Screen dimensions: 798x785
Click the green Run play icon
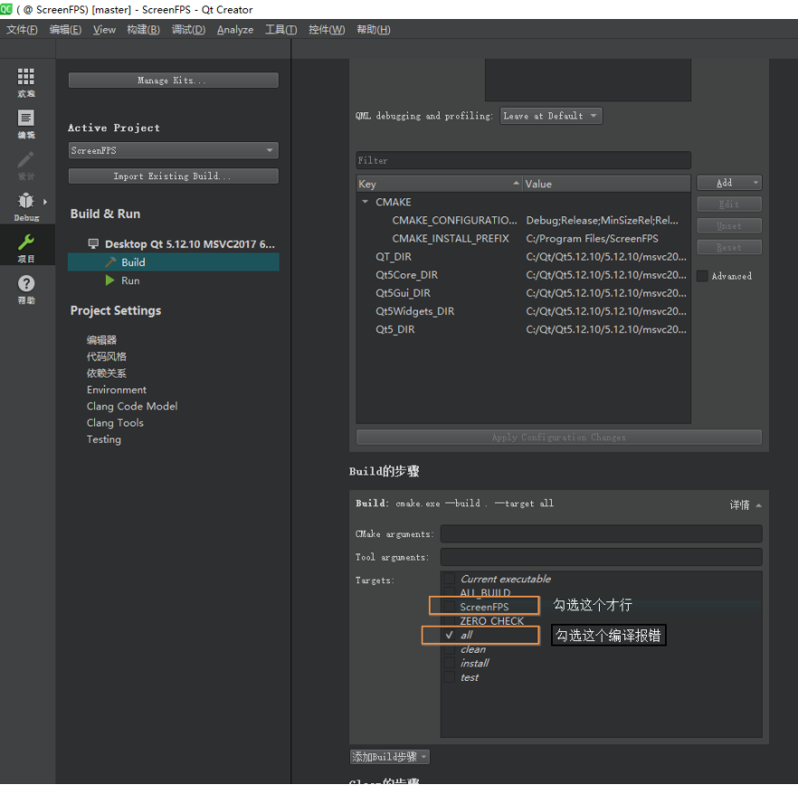click(x=109, y=281)
